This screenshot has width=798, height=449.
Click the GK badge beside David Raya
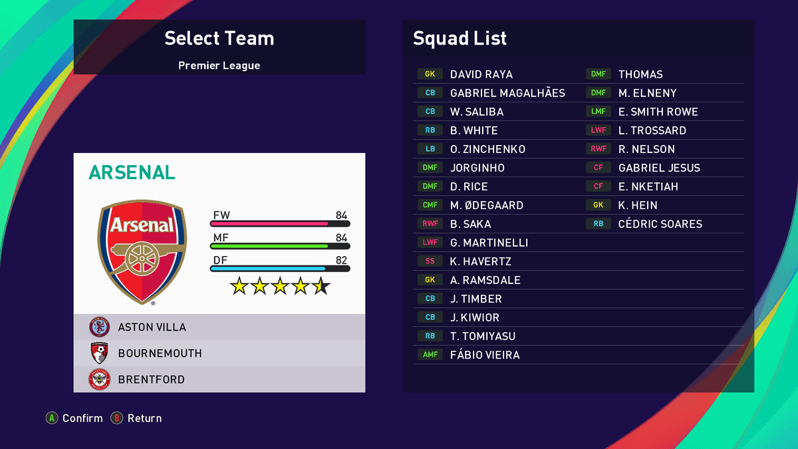[430, 75]
